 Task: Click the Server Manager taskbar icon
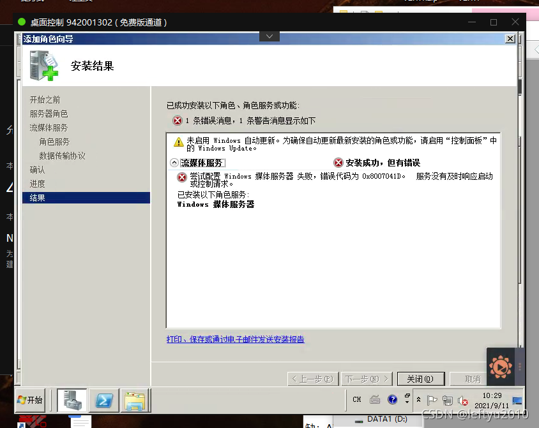pos(72,400)
